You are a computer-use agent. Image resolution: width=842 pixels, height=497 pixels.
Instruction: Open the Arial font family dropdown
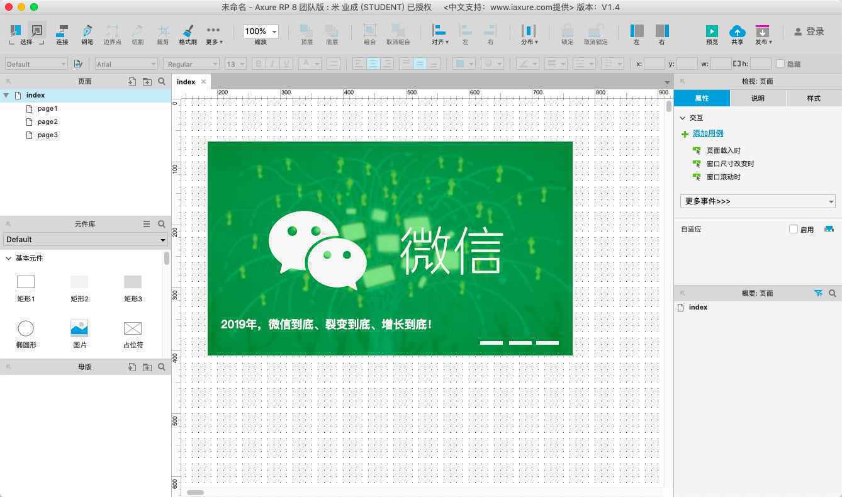tap(126, 64)
